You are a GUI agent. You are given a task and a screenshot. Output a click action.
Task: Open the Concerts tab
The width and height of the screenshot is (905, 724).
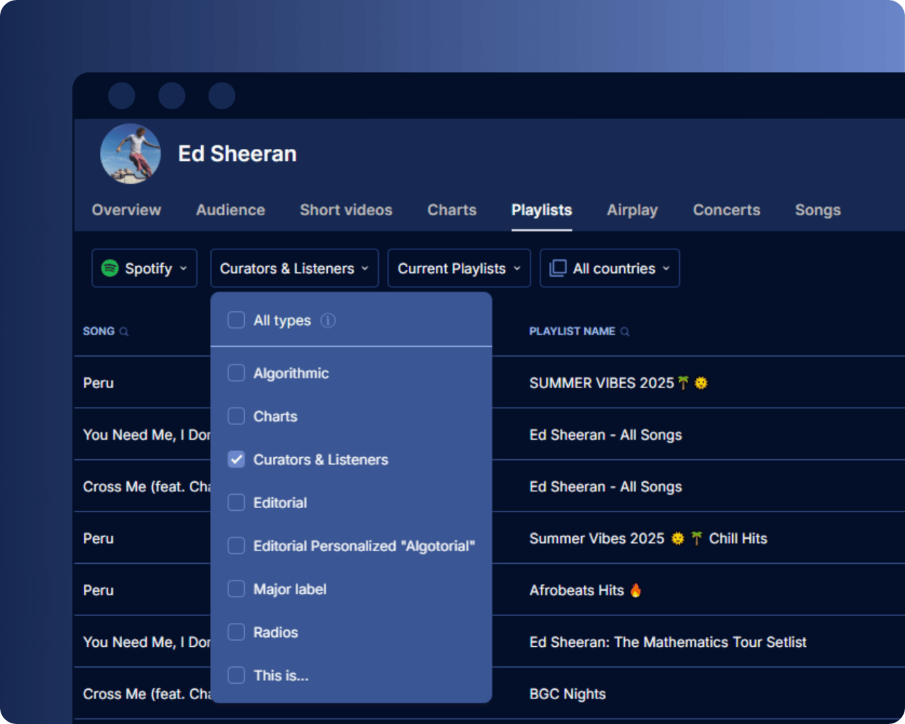click(x=726, y=210)
